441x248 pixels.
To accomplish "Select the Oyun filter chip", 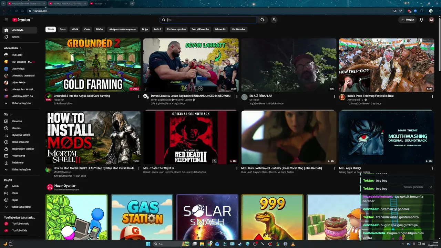I will click(x=63, y=29).
